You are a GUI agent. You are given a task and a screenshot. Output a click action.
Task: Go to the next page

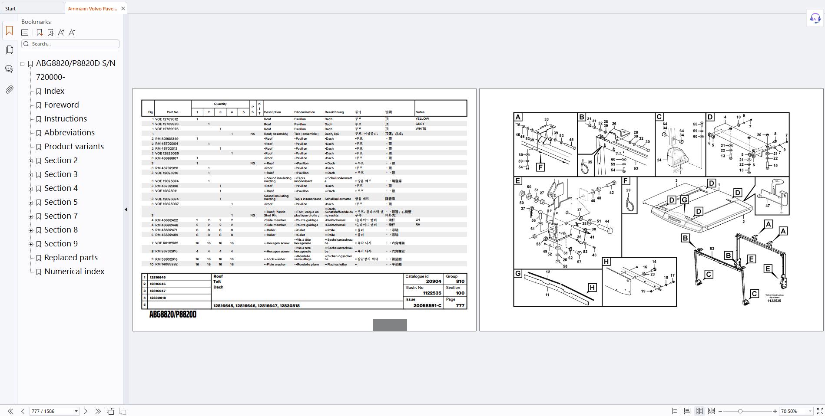(x=86, y=411)
